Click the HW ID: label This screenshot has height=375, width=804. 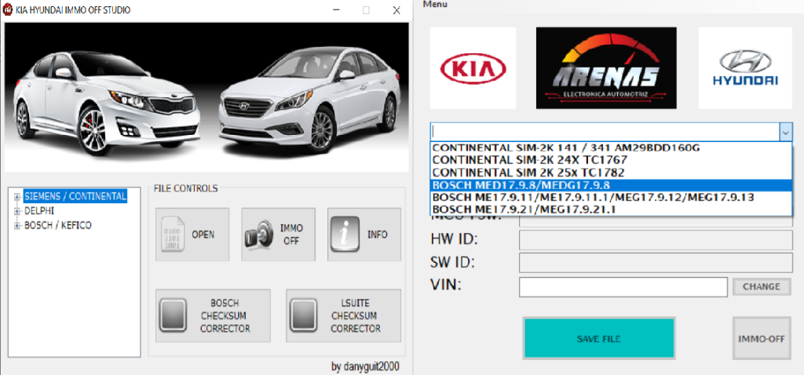455,240
